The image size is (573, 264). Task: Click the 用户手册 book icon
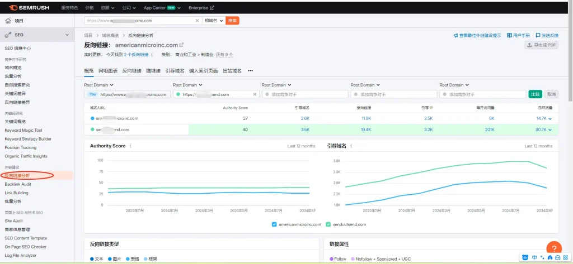pyautogui.click(x=509, y=35)
